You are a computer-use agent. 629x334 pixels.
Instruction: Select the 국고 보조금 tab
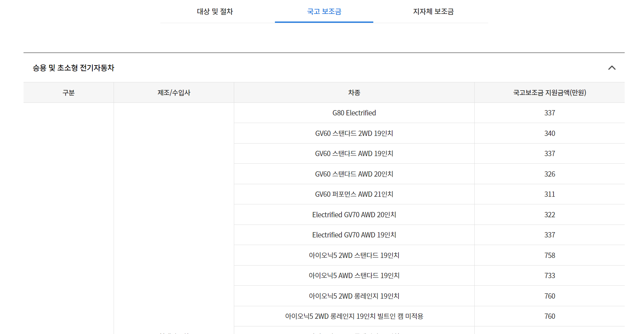pos(324,12)
